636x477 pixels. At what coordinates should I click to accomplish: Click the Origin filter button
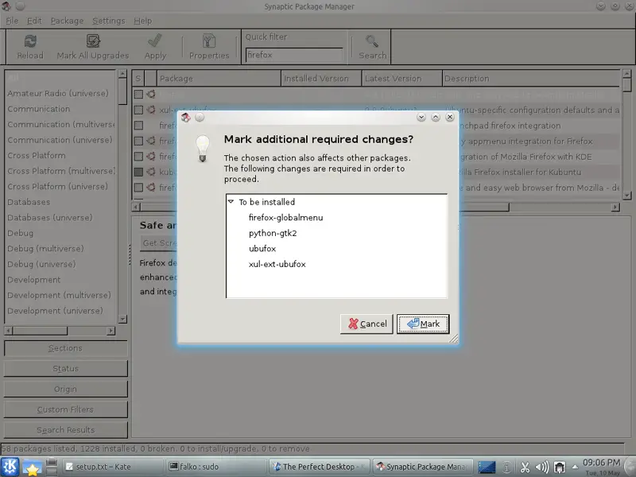tap(66, 389)
